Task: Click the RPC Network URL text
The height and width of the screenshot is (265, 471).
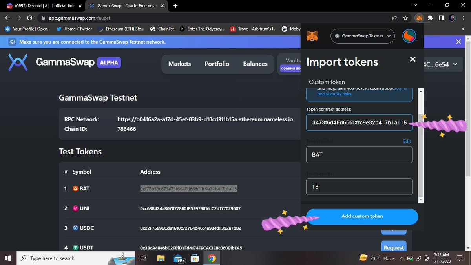Action: click(x=205, y=119)
